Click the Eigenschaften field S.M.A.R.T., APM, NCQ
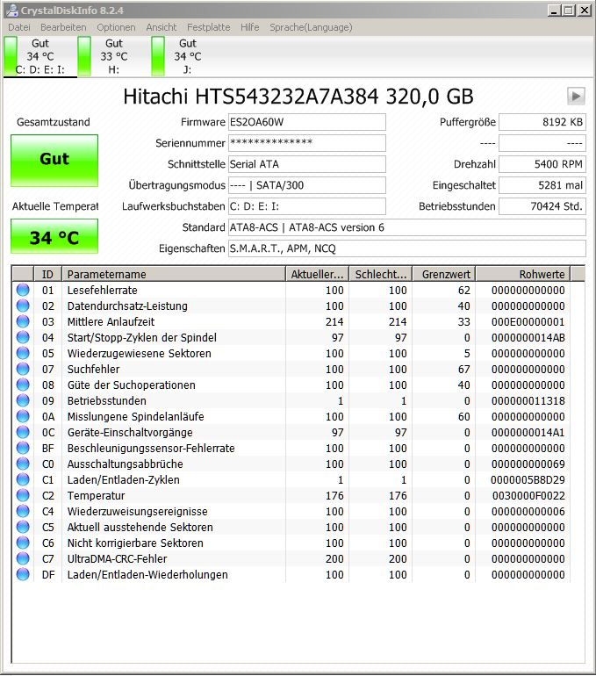596x676 pixels. coord(406,248)
